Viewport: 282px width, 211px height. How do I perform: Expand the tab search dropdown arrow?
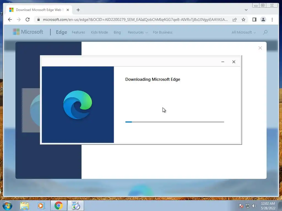(246, 10)
